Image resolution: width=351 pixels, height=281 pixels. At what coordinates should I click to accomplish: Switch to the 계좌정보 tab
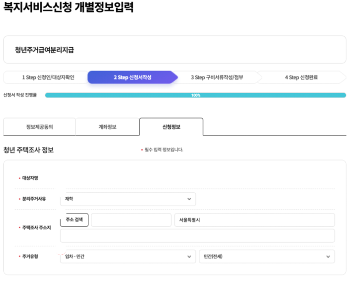tap(107, 126)
